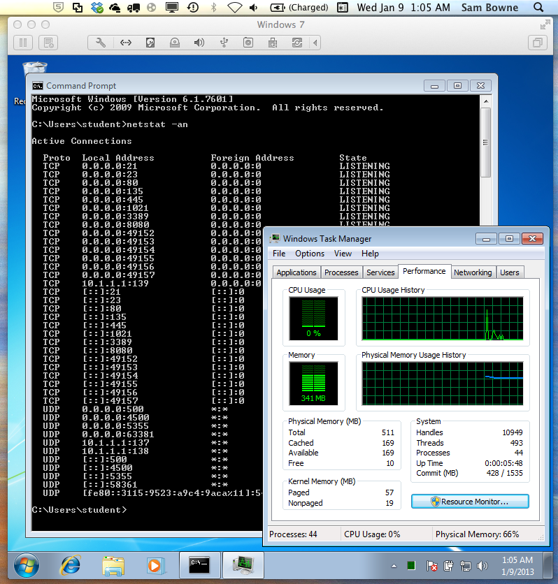Click the Action Center flag in system tray

pos(432,565)
